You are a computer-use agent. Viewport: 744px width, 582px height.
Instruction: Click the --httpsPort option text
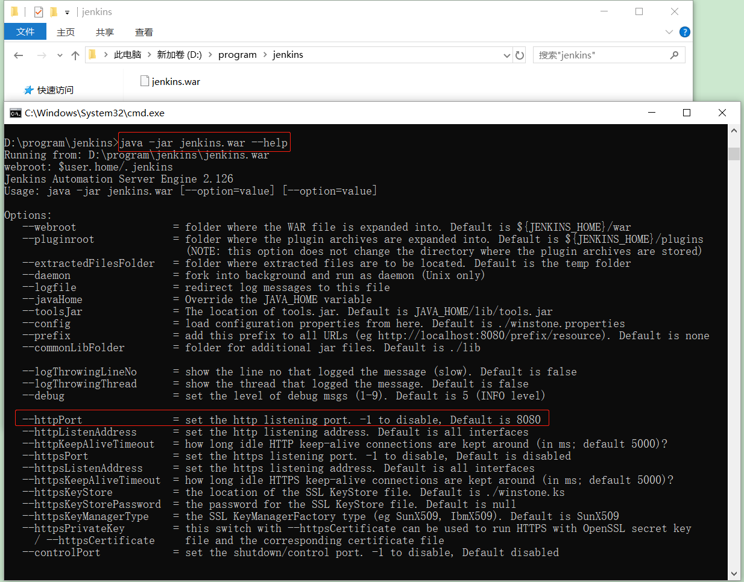(x=55, y=456)
